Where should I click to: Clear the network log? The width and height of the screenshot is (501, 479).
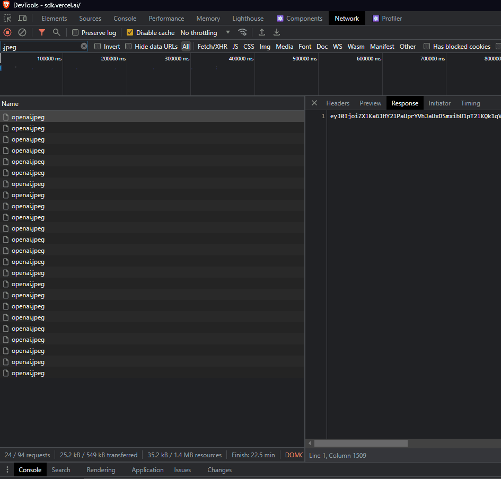point(22,32)
